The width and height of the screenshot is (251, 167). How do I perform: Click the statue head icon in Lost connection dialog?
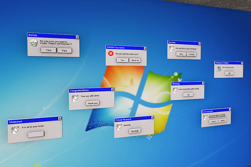pos(205,117)
